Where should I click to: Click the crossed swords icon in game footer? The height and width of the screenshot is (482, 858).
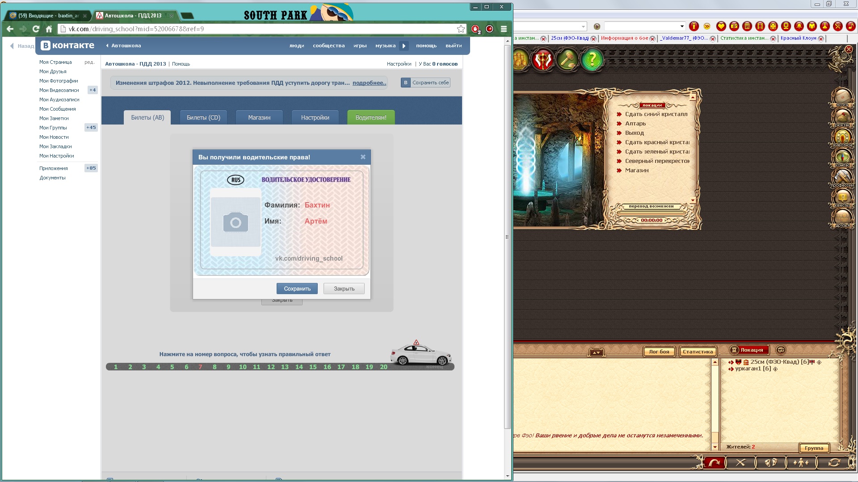740,463
